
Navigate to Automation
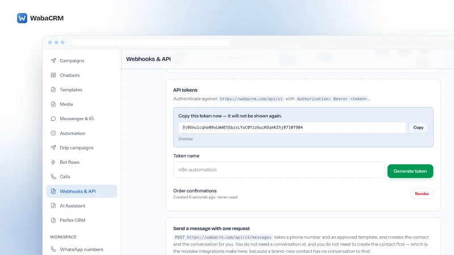82,133
